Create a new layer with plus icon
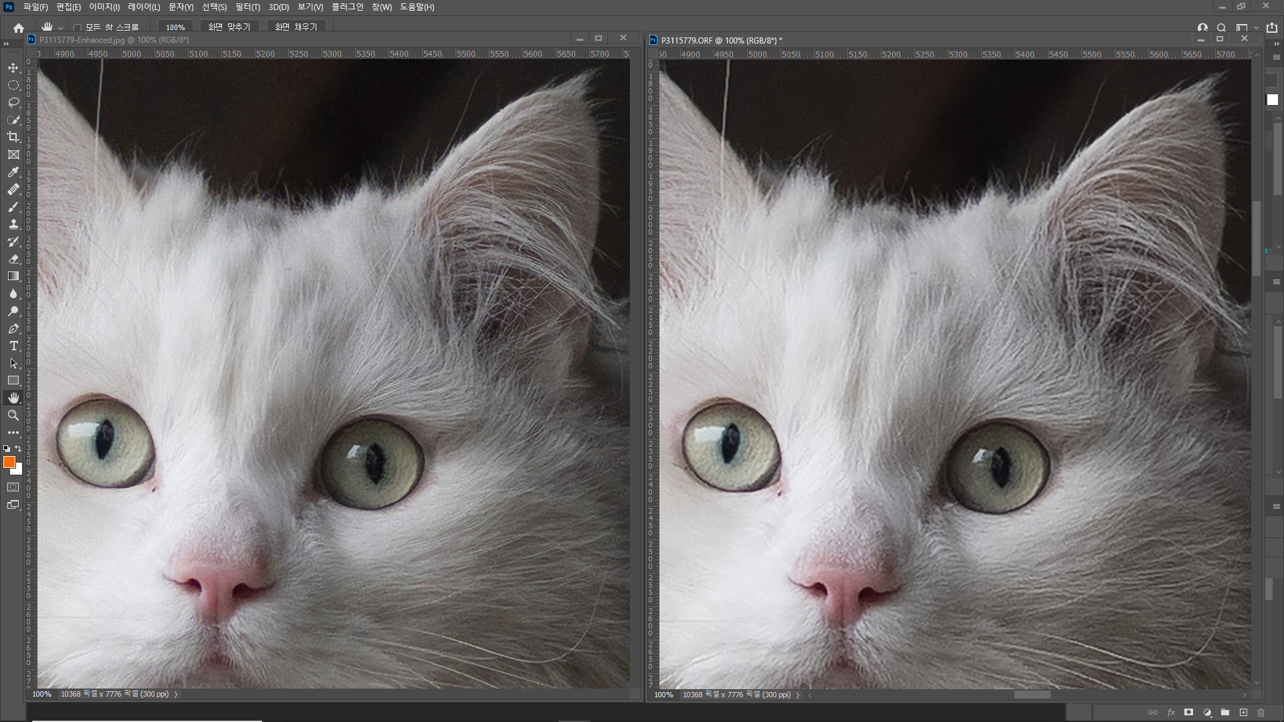Image resolution: width=1284 pixels, height=722 pixels. tap(1243, 713)
